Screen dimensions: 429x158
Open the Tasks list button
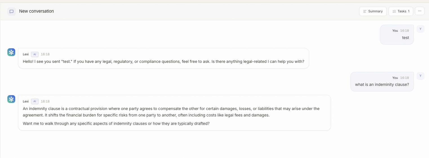(x=401, y=11)
